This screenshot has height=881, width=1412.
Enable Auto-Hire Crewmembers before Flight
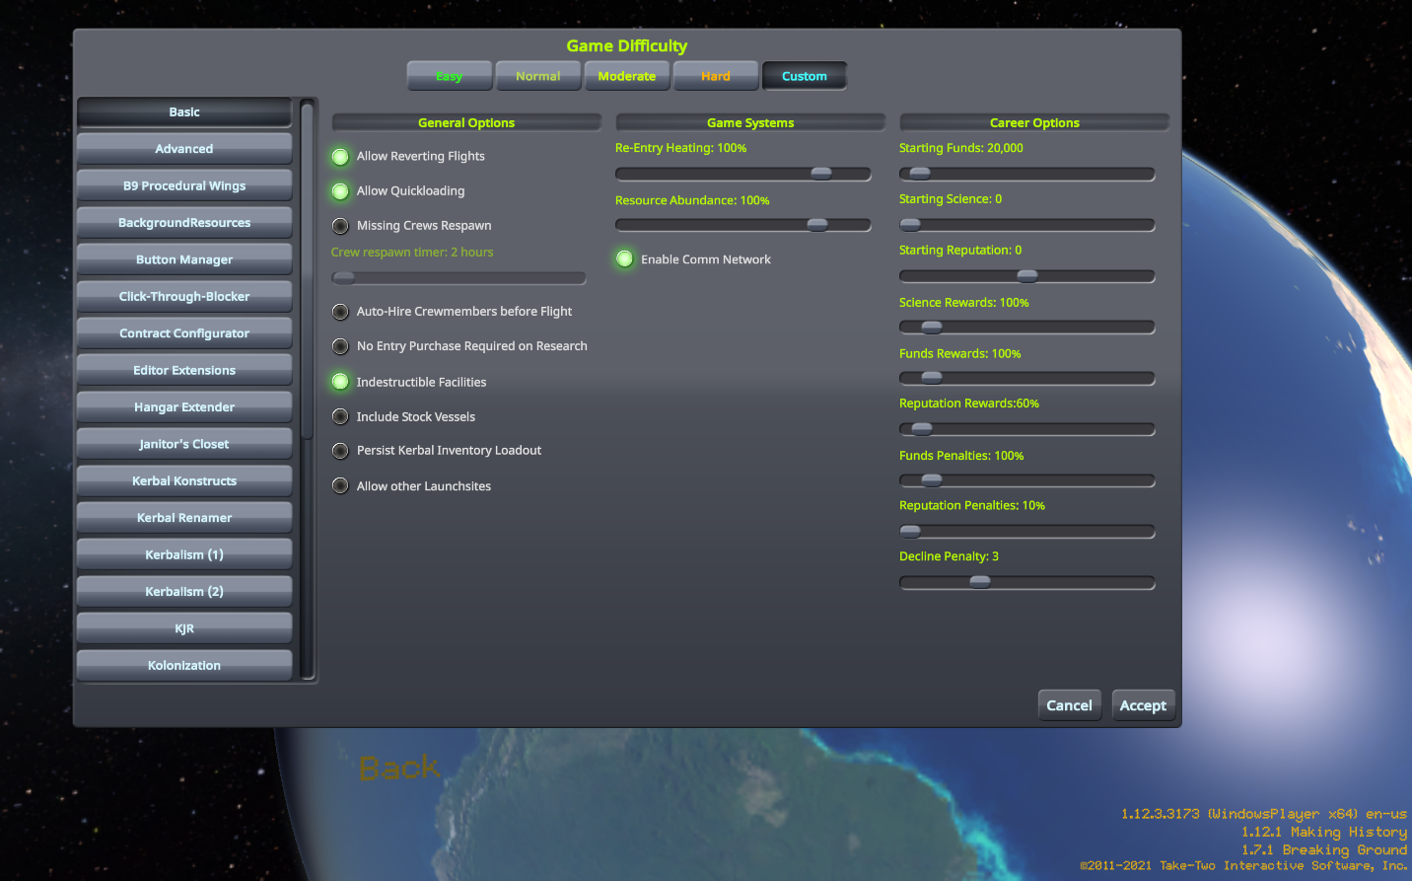point(340,312)
